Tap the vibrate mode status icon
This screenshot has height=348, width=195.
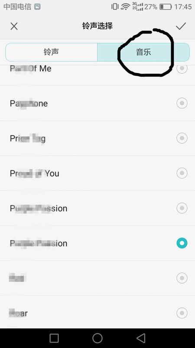(x=115, y=7)
